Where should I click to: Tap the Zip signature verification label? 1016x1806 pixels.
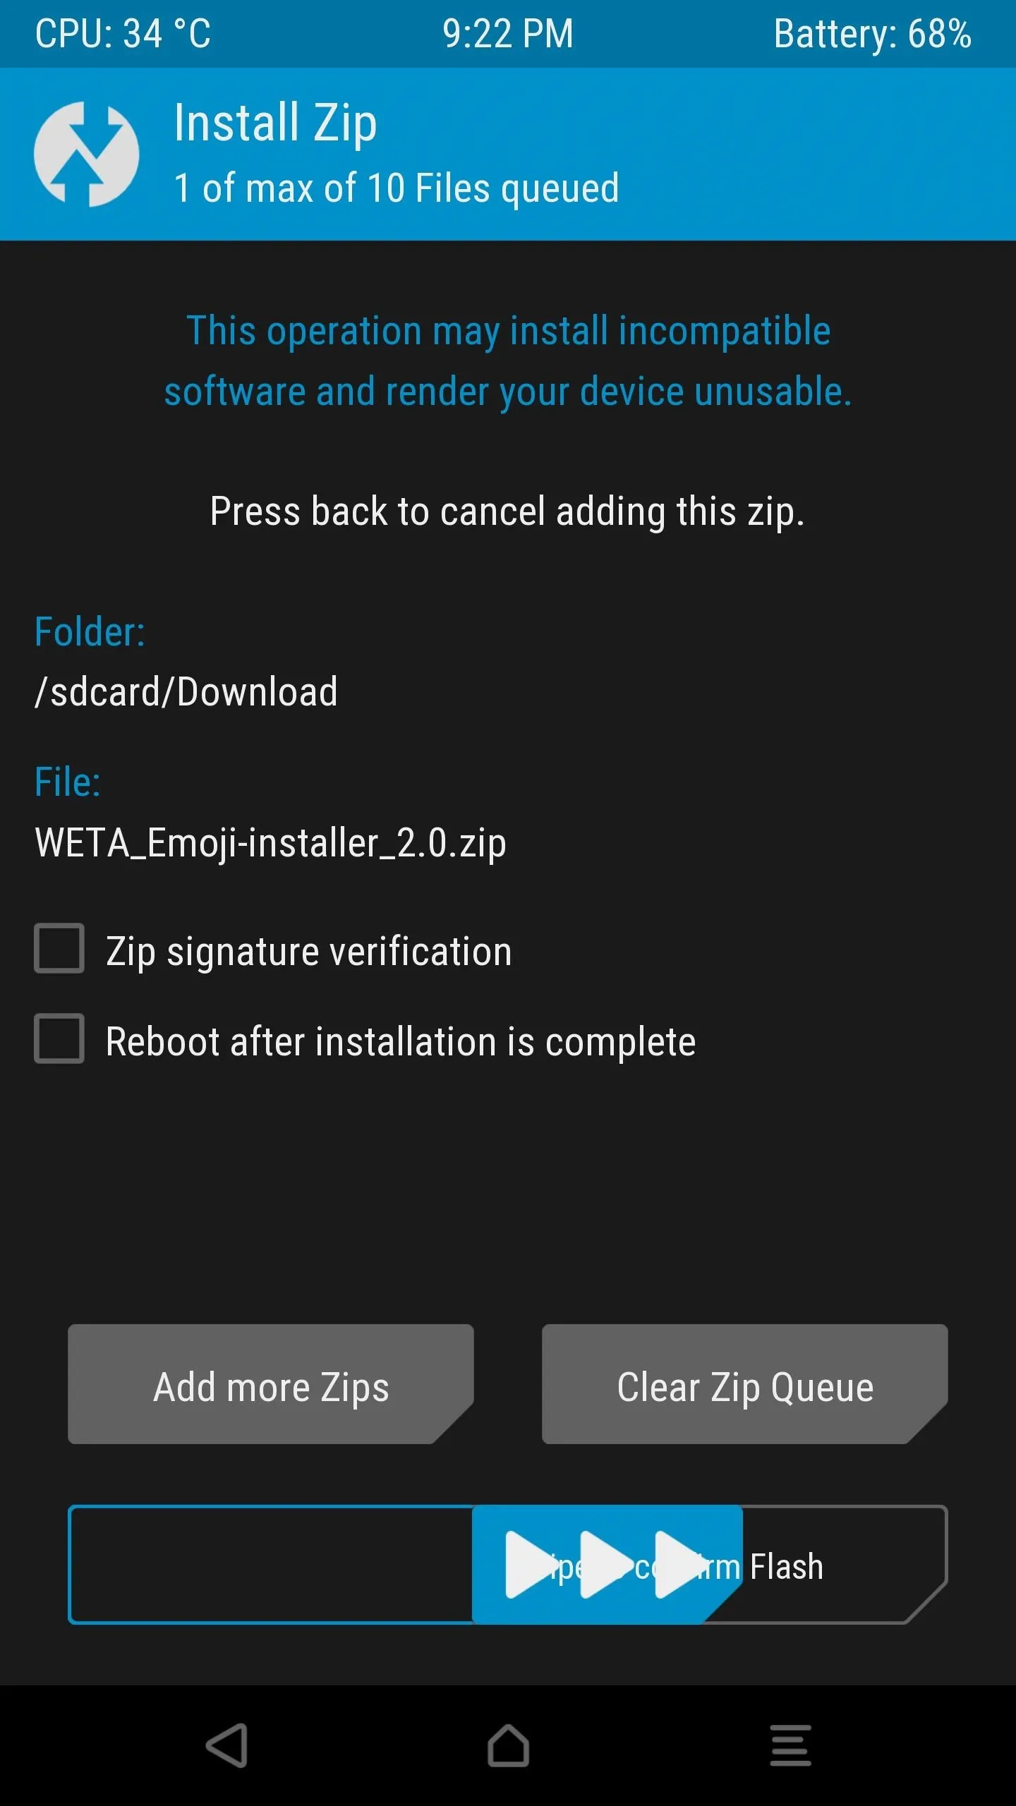(x=309, y=951)
